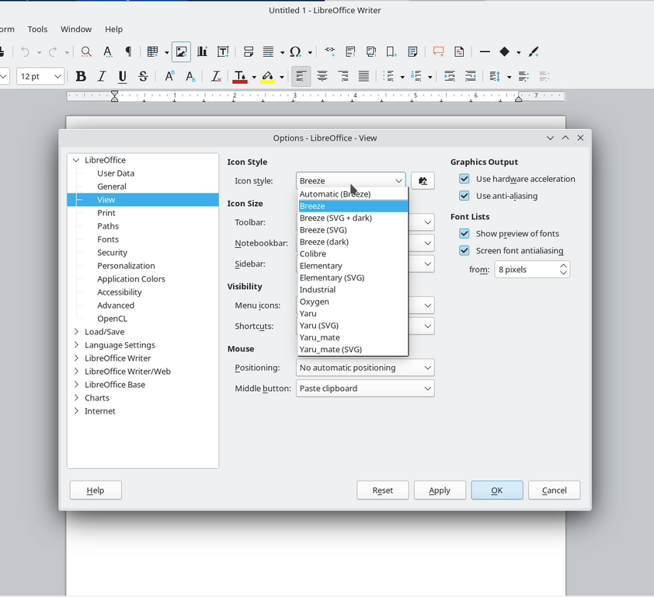The width and height of the screenshot is (654, 597).
Task: Open the Middle button dropdown
Action: point(364,389)
